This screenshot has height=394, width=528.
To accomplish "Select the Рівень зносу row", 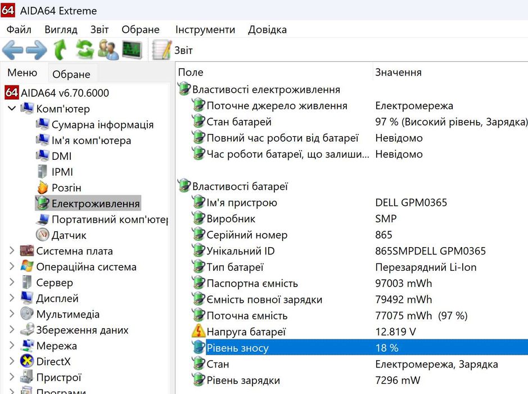I will [360, 347].
